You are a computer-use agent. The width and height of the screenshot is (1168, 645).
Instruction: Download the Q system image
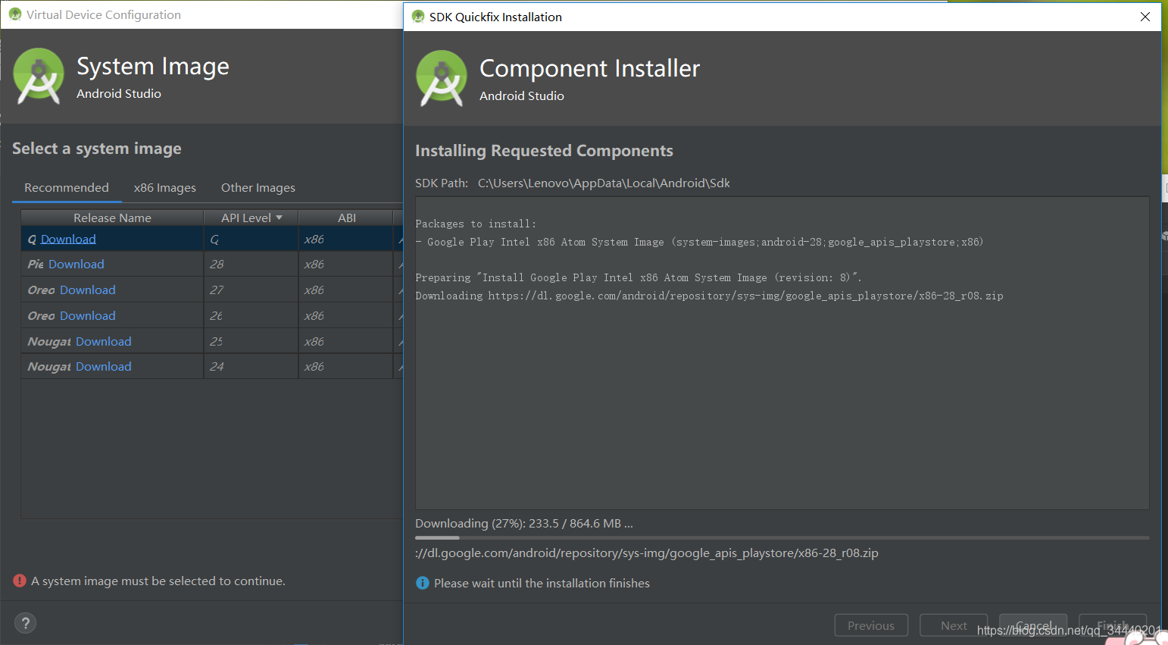click(x=68, y=239)
